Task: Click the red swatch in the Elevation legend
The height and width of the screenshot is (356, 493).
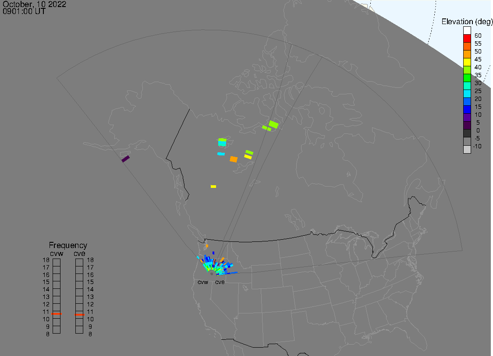Action: [467, 39]
